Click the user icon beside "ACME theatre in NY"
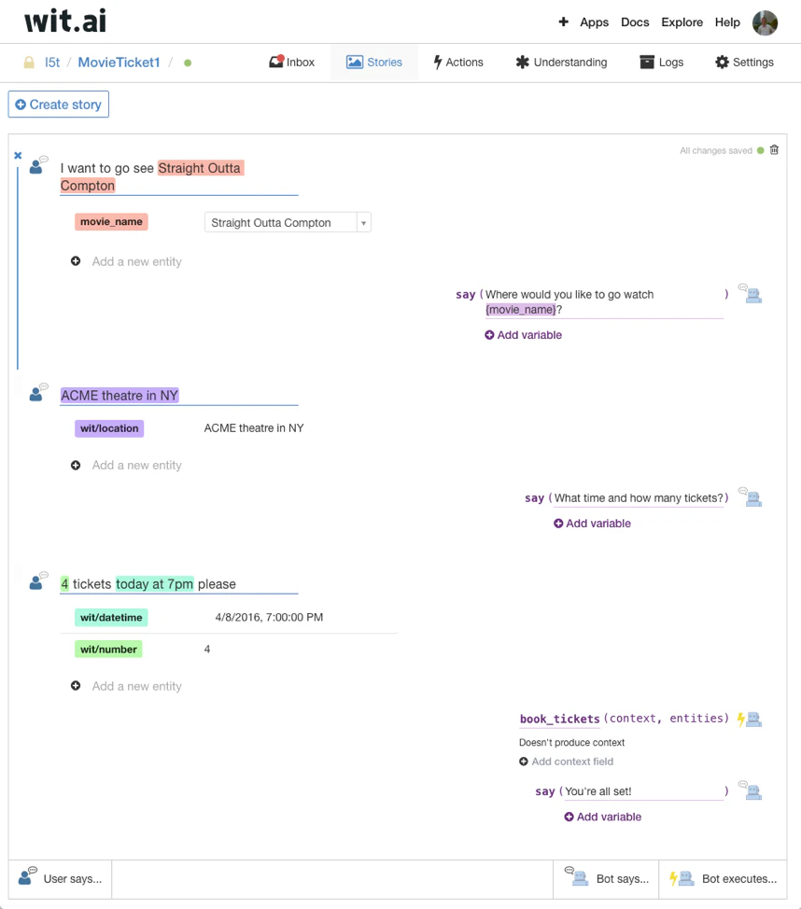 35,394
